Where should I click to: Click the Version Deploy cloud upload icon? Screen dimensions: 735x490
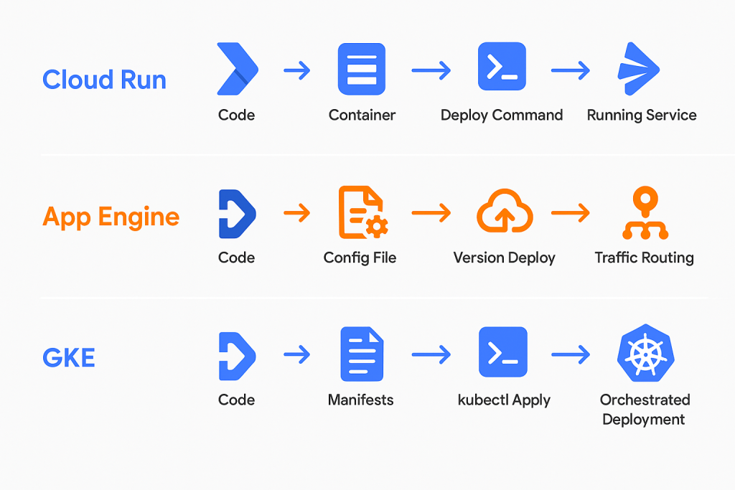coord(505,211)
